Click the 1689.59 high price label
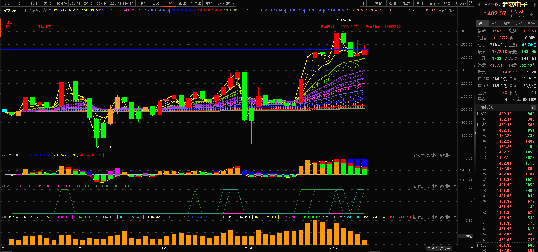This screenshot has height=252, width=538. pyautogui.click(x=347, y=20)
